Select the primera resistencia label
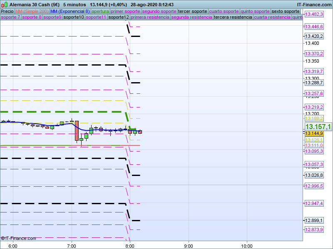333x249 pixels. coord(150,17)
